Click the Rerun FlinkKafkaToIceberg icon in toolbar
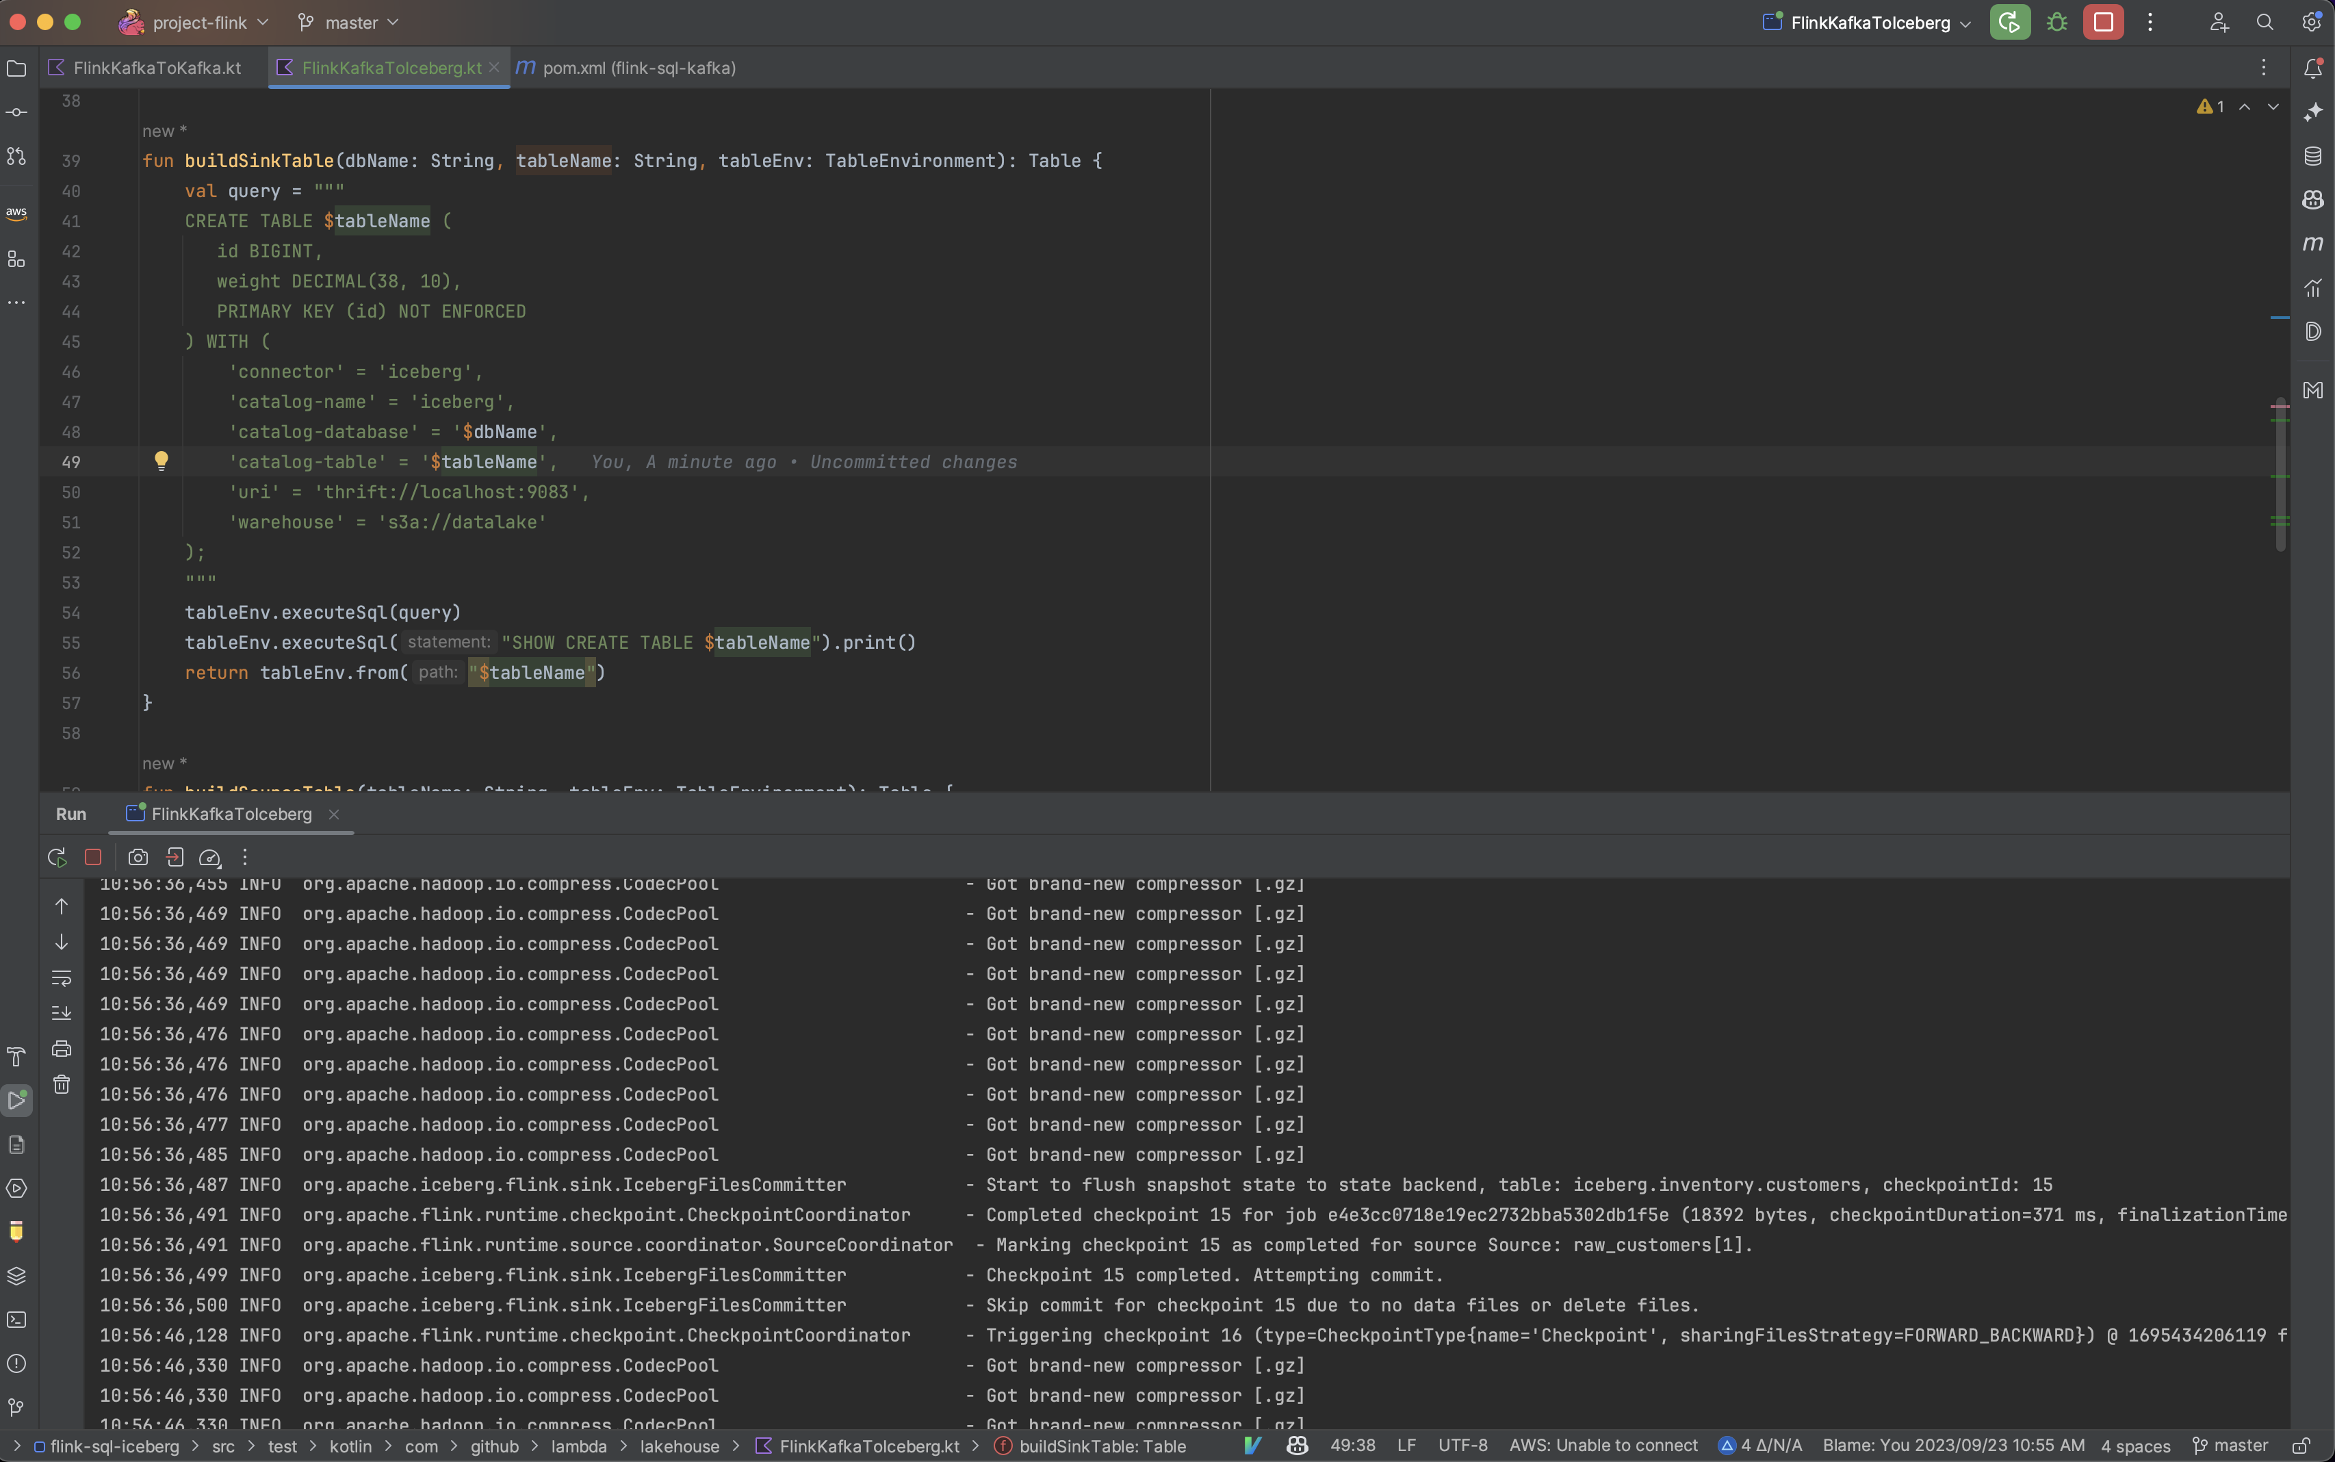Image resolution: width=2335 pixels, height=1462 pixels. pos(2009,22)
